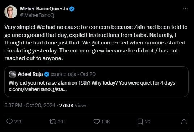The height and width of the screenshot is (132, 194).
Task: Click Adeel Raja's verified badge
Action: pos(47,74)
